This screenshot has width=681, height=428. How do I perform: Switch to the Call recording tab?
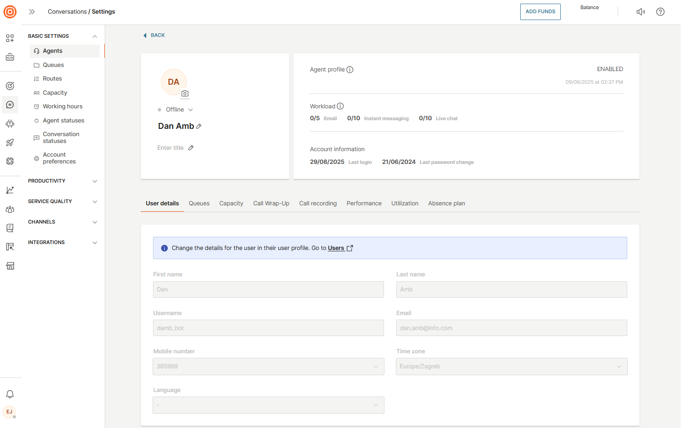[317, 204]
